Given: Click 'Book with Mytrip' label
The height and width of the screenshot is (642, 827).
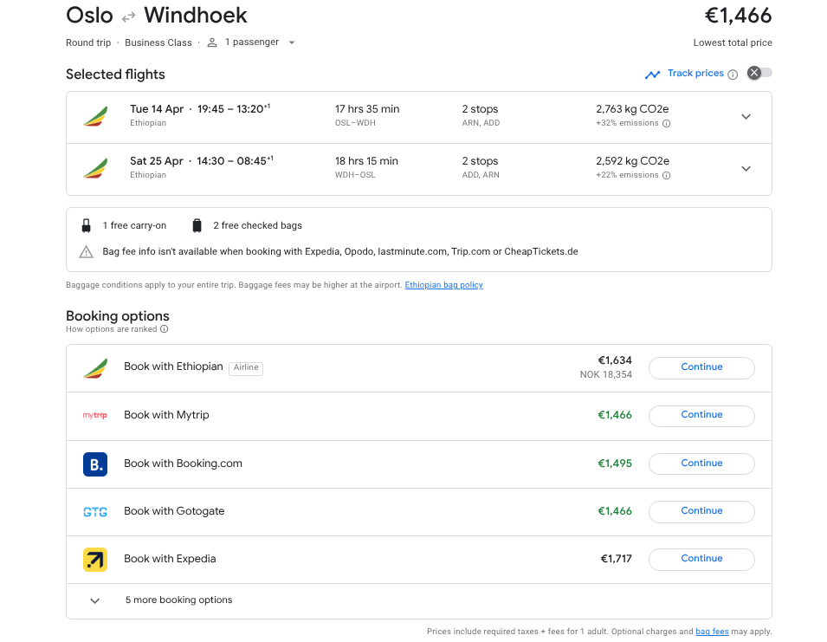Looking at the screenshot, I should click(166, 415).
